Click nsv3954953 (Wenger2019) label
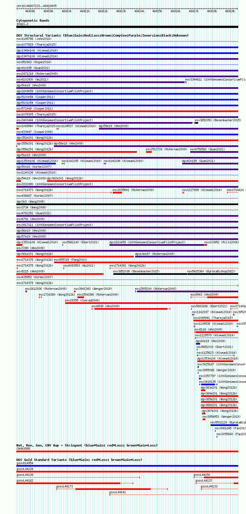The image size is (246, 514). point(221,417)
